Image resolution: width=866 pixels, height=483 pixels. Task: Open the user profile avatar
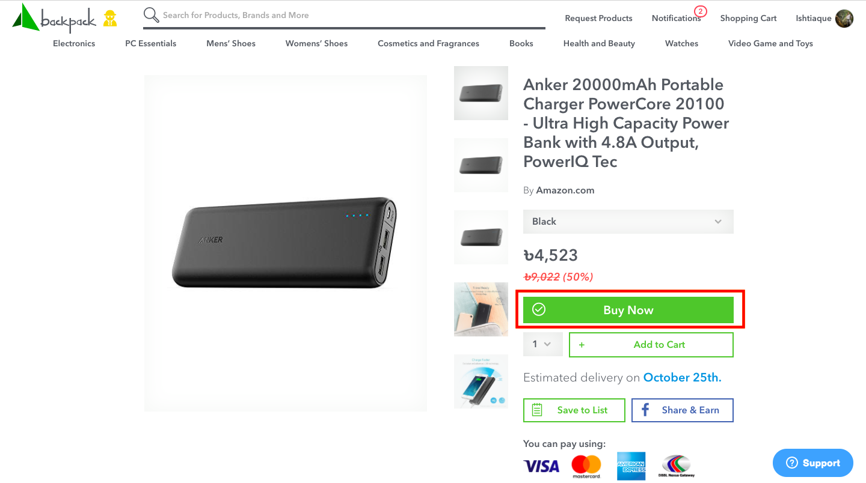(844, 19)
